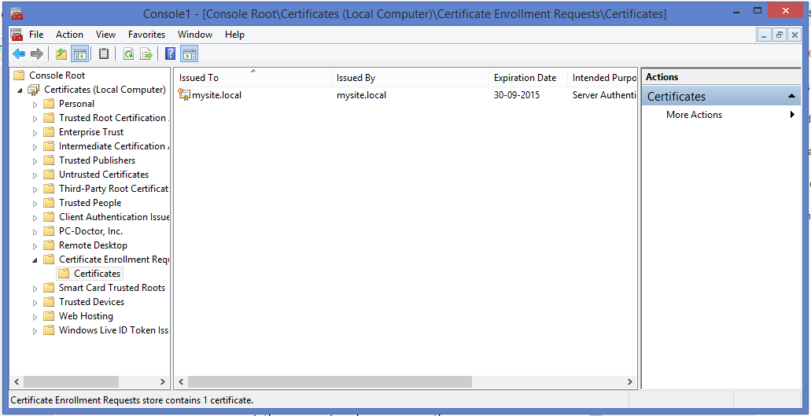Image resolution: width=811 pixels, height=416 pixels.
Task: Click the Windows Live ID Token folder icon
Action: (49, 330)
